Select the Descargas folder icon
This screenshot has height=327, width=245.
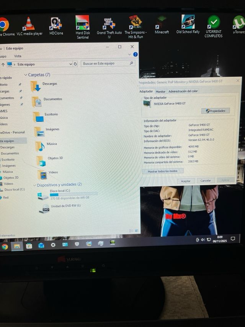[x=36, y=86]
